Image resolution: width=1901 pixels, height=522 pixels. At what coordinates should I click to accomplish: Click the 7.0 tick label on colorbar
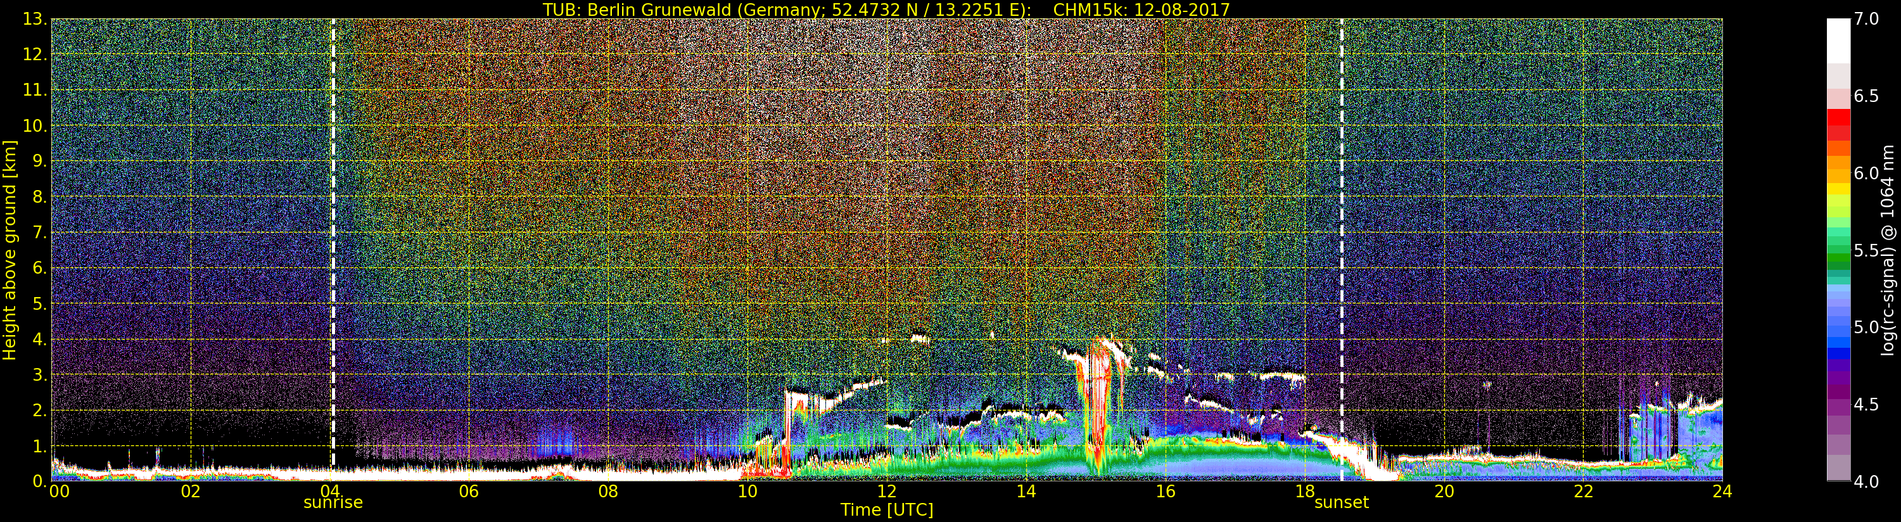[x=1867, y=19]
